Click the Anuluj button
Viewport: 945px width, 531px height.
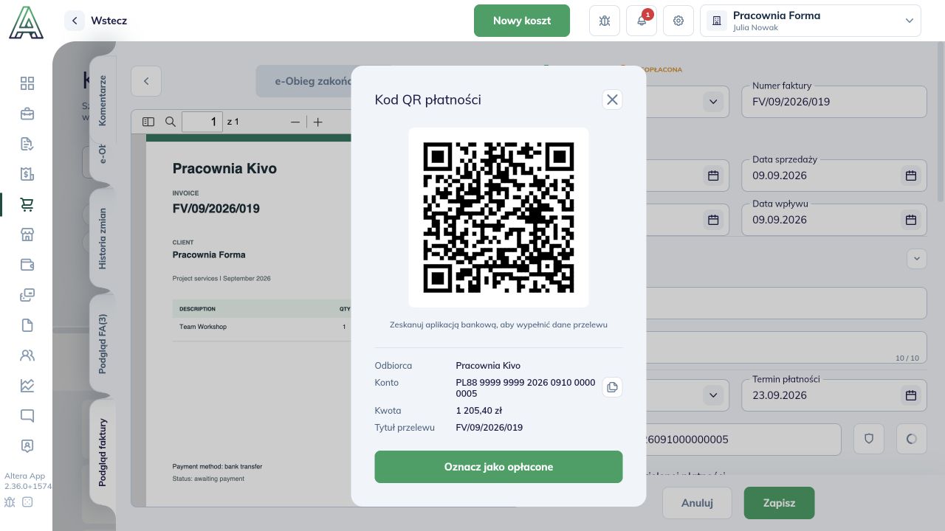[x=697, y=503]
